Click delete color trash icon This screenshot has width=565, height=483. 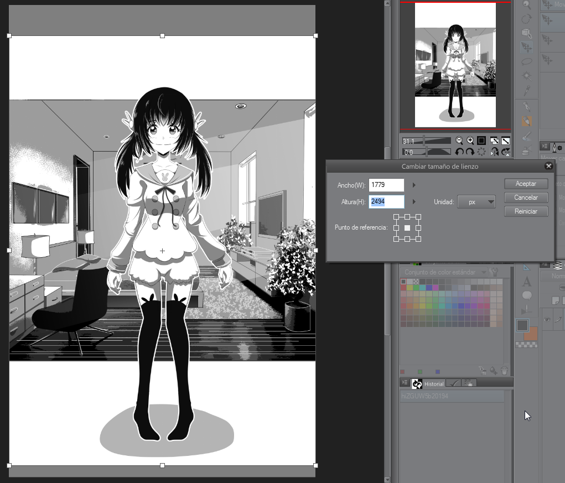(x=505, y=370)
